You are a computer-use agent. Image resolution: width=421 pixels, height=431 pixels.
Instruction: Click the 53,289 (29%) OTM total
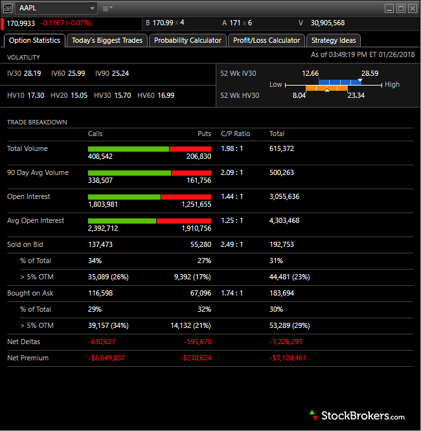tap(290, 326)
